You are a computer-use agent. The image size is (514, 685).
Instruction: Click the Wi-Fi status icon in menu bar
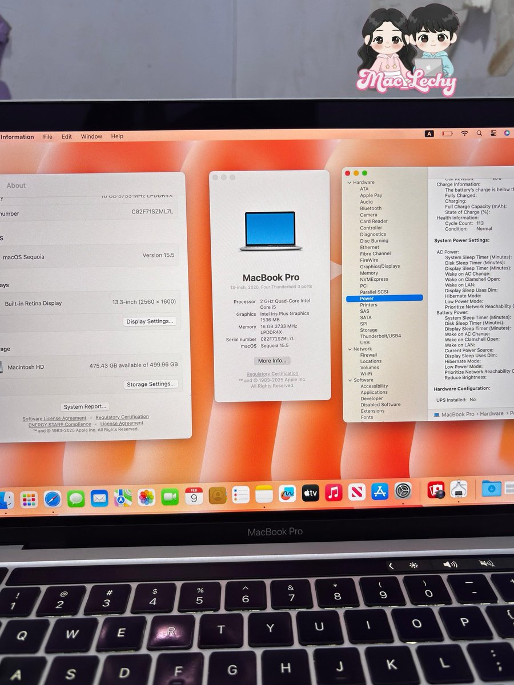click(464, 133)
